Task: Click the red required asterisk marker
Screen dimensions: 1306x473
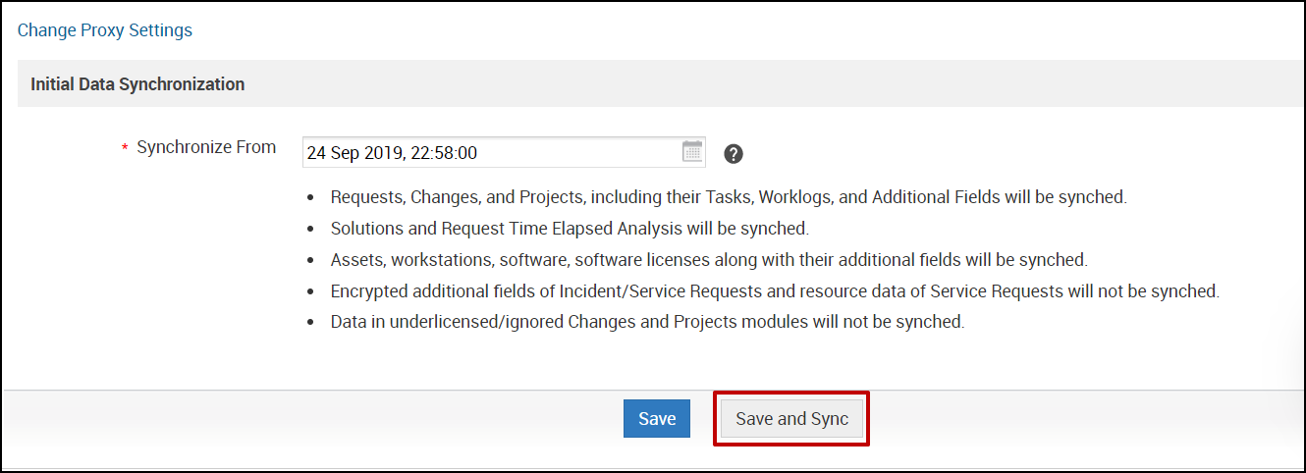Action: coord(125,149)
